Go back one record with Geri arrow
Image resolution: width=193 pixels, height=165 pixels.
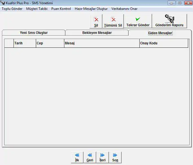click(90, 155)
